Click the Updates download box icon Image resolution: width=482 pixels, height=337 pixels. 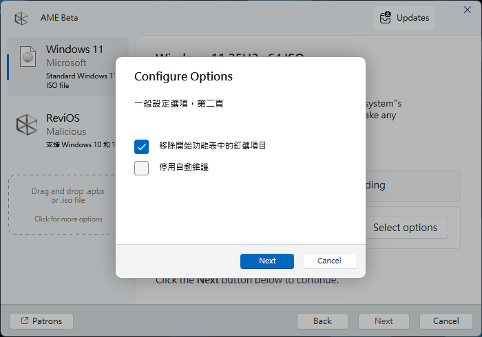(x=386, y=18)
